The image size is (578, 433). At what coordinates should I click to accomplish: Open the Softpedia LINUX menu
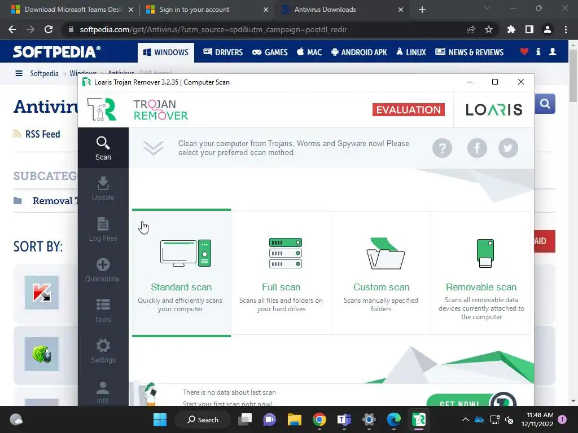[x=411, y=52]
